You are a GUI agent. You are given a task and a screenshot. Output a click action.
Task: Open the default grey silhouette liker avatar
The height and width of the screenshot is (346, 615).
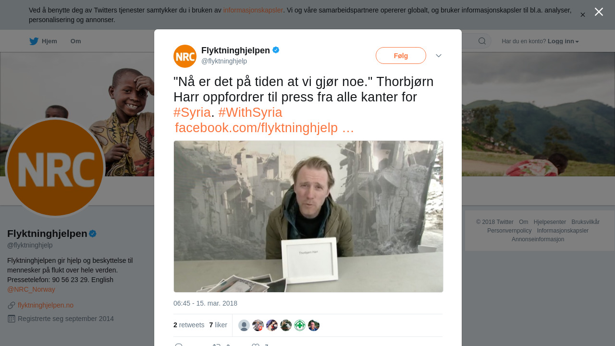coord(244,325)
